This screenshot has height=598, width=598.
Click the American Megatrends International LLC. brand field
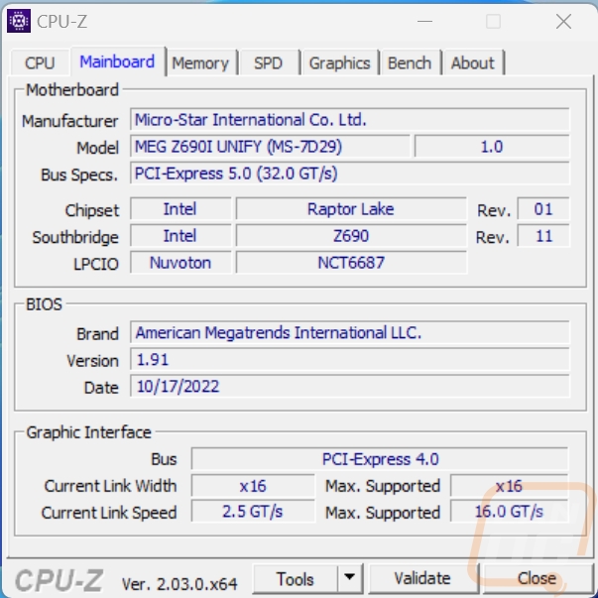tap(350, 332)
